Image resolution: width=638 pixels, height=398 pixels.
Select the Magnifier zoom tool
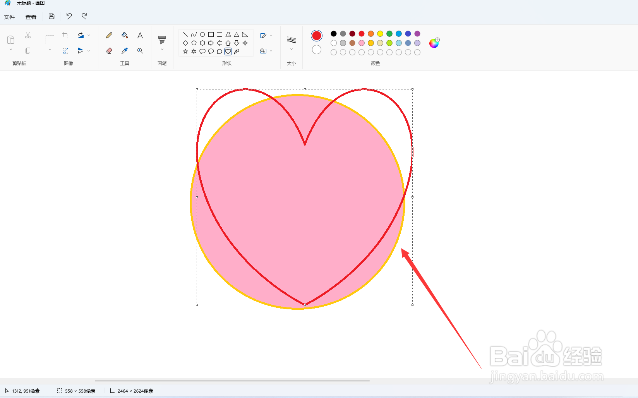[140, 51]
